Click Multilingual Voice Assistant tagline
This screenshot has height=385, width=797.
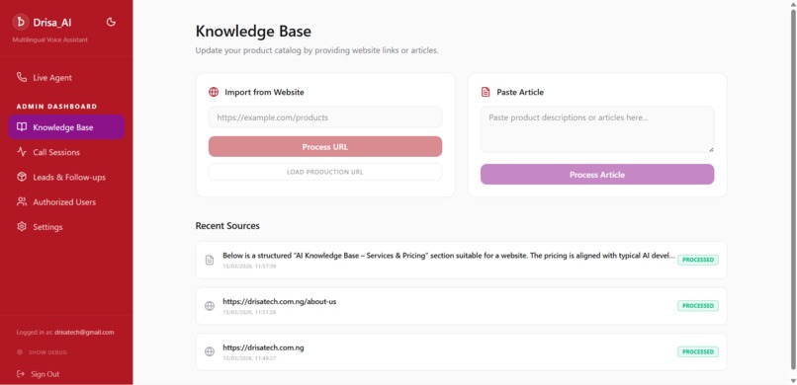tap(49, 39)
